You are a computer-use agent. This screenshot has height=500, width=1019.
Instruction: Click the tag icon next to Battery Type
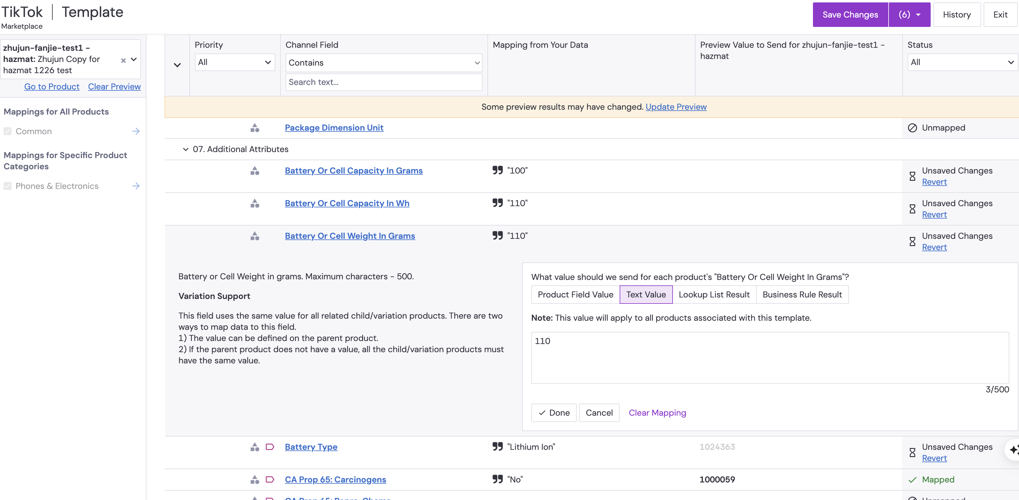tap(270, 446)
